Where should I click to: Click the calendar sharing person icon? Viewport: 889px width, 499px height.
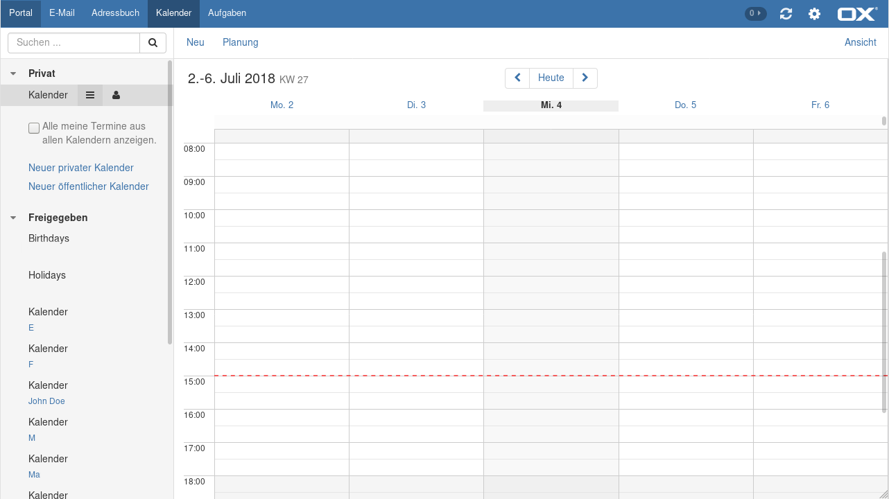(116, 95)
